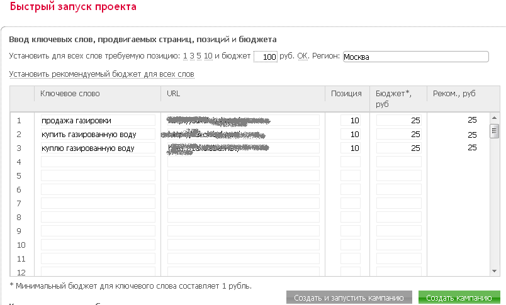Screen dimensions: 506x305
Task: Click the table scrollbar down arrow
Action: point(495,270)
